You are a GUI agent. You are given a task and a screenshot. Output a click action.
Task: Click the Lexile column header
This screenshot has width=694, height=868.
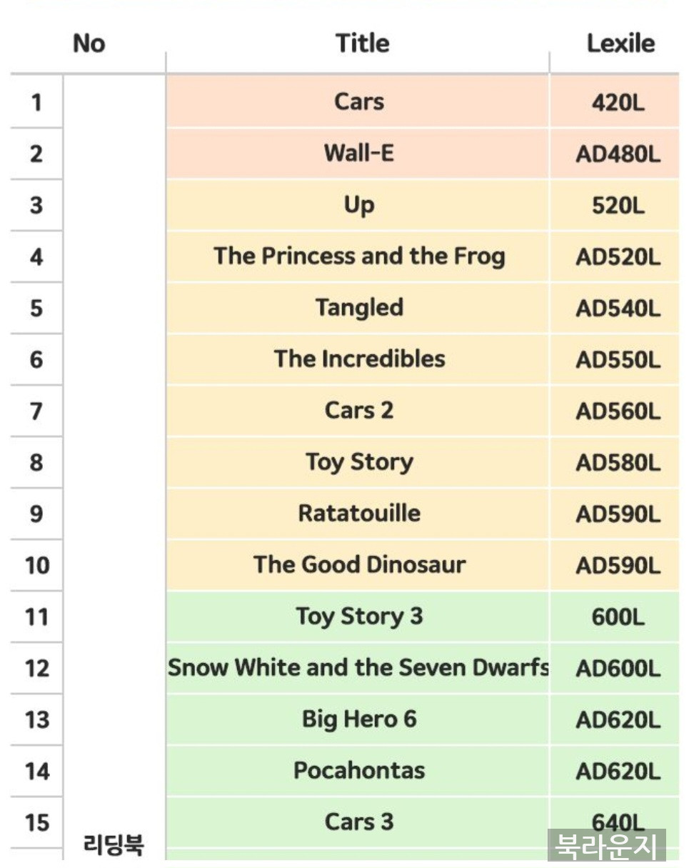(x=620, y=44)
